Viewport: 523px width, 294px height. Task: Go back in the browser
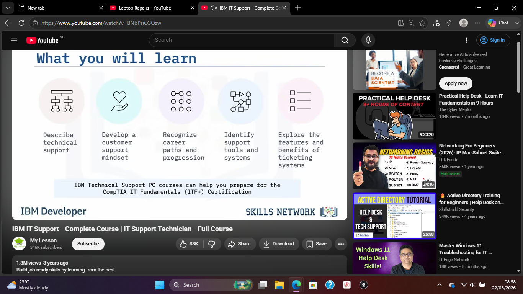tap(8, 23)
